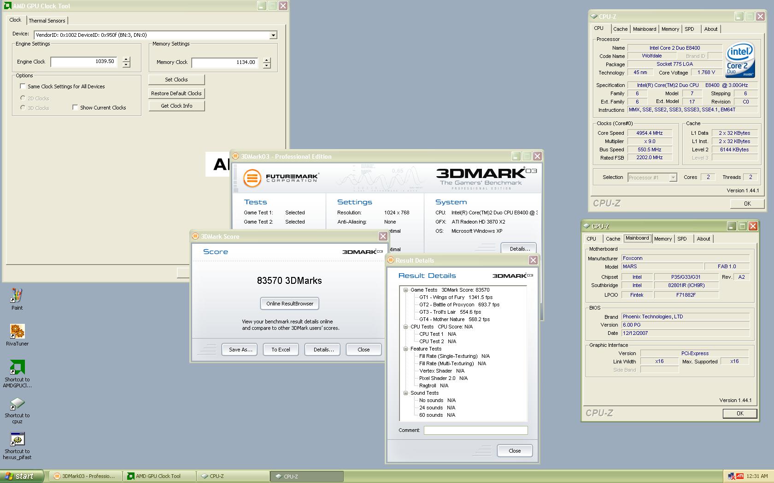Click the Memory Clock value field
This screenshot has height=483, width=774.
224,62
